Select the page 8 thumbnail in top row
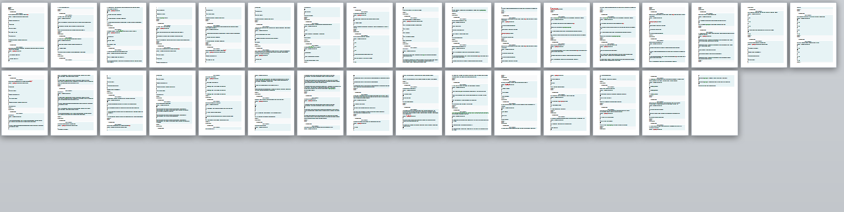 [x=369, y=35]
